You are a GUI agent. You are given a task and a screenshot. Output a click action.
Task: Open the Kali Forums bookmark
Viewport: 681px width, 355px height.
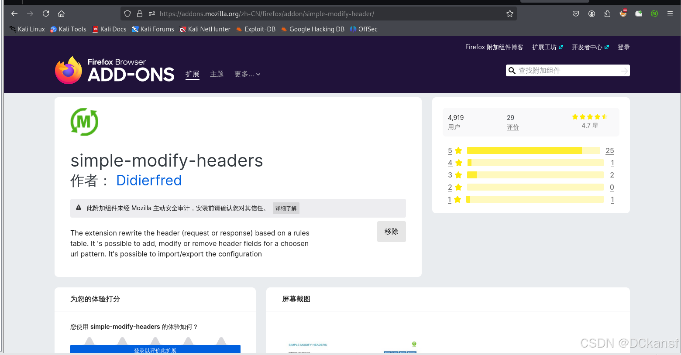[x=153, y=29]
